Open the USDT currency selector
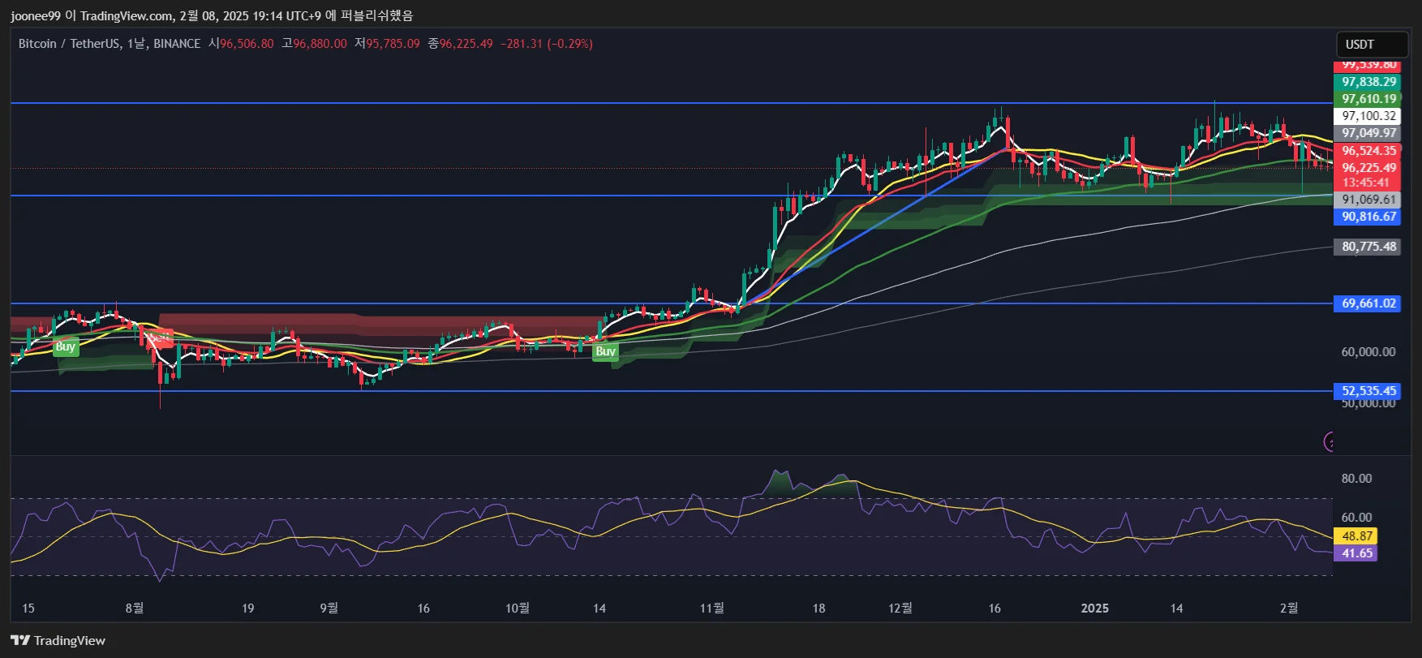The image size is (1422, 658). click(x=1372, y=44)
